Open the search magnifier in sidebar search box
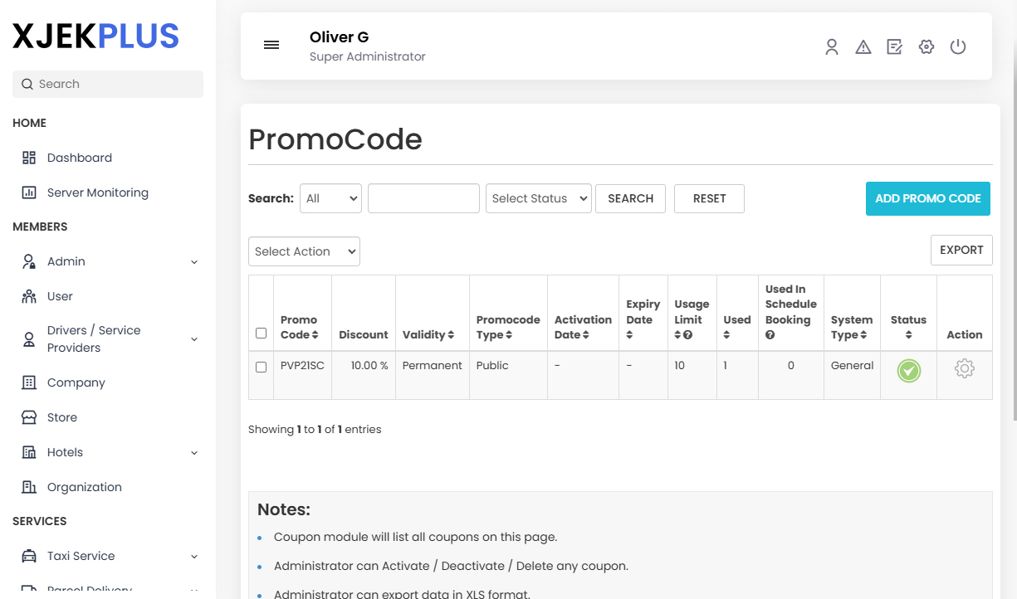The image size is (1017, 599). coord(27,84)
